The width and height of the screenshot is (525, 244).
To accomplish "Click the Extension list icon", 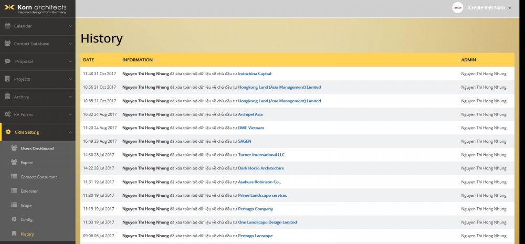I will [x=14, y=191].
